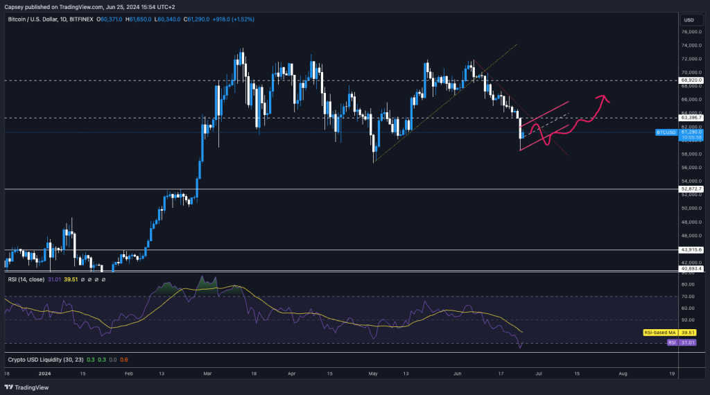This screenshot has width=710, height=395.
Task: Click the 48,000.0 price axis label
Action: tap(692, 222)
